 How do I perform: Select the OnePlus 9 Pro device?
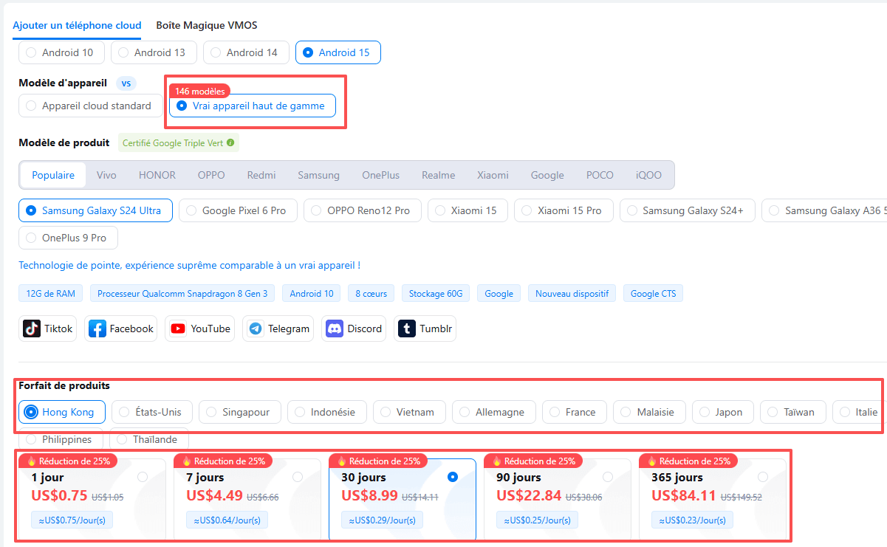click(x=68, y=238)
